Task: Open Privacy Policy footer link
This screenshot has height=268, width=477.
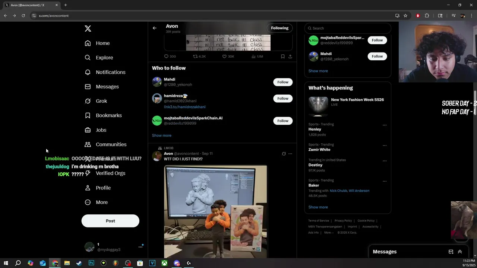Action: click(x=343, y=221)
